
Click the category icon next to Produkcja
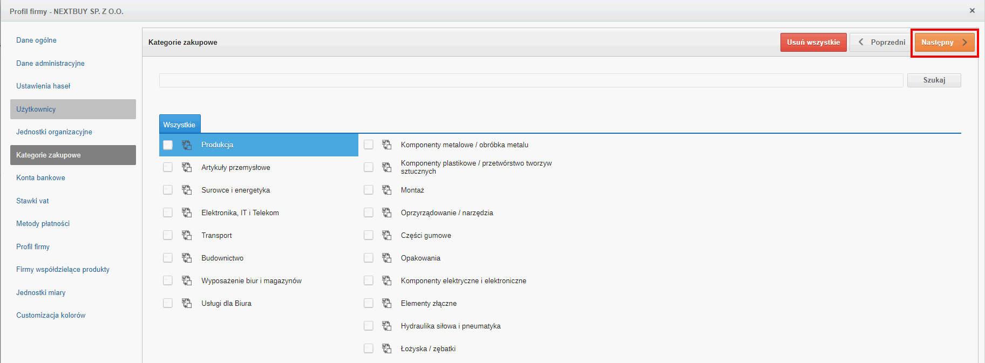(x=187, y=145)
